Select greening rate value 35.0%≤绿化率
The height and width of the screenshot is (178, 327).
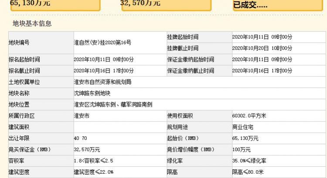point(250,161)
